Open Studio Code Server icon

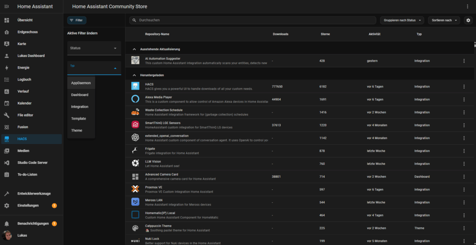7,163
